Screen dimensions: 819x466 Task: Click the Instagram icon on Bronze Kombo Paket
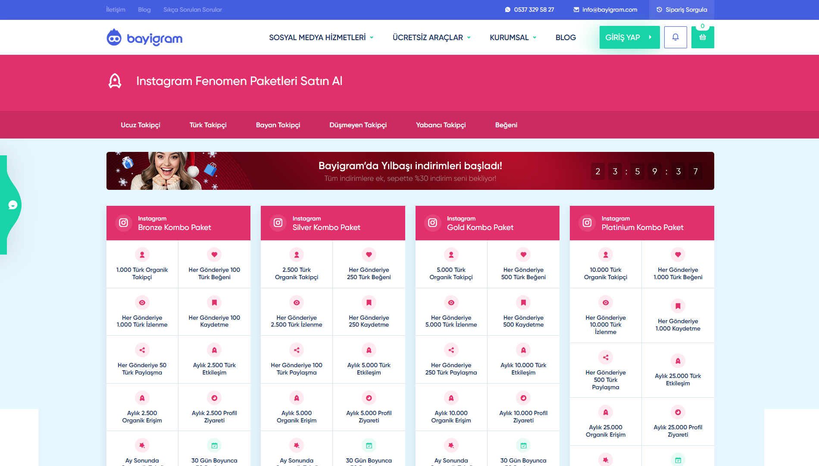click(x=124, y=223)
